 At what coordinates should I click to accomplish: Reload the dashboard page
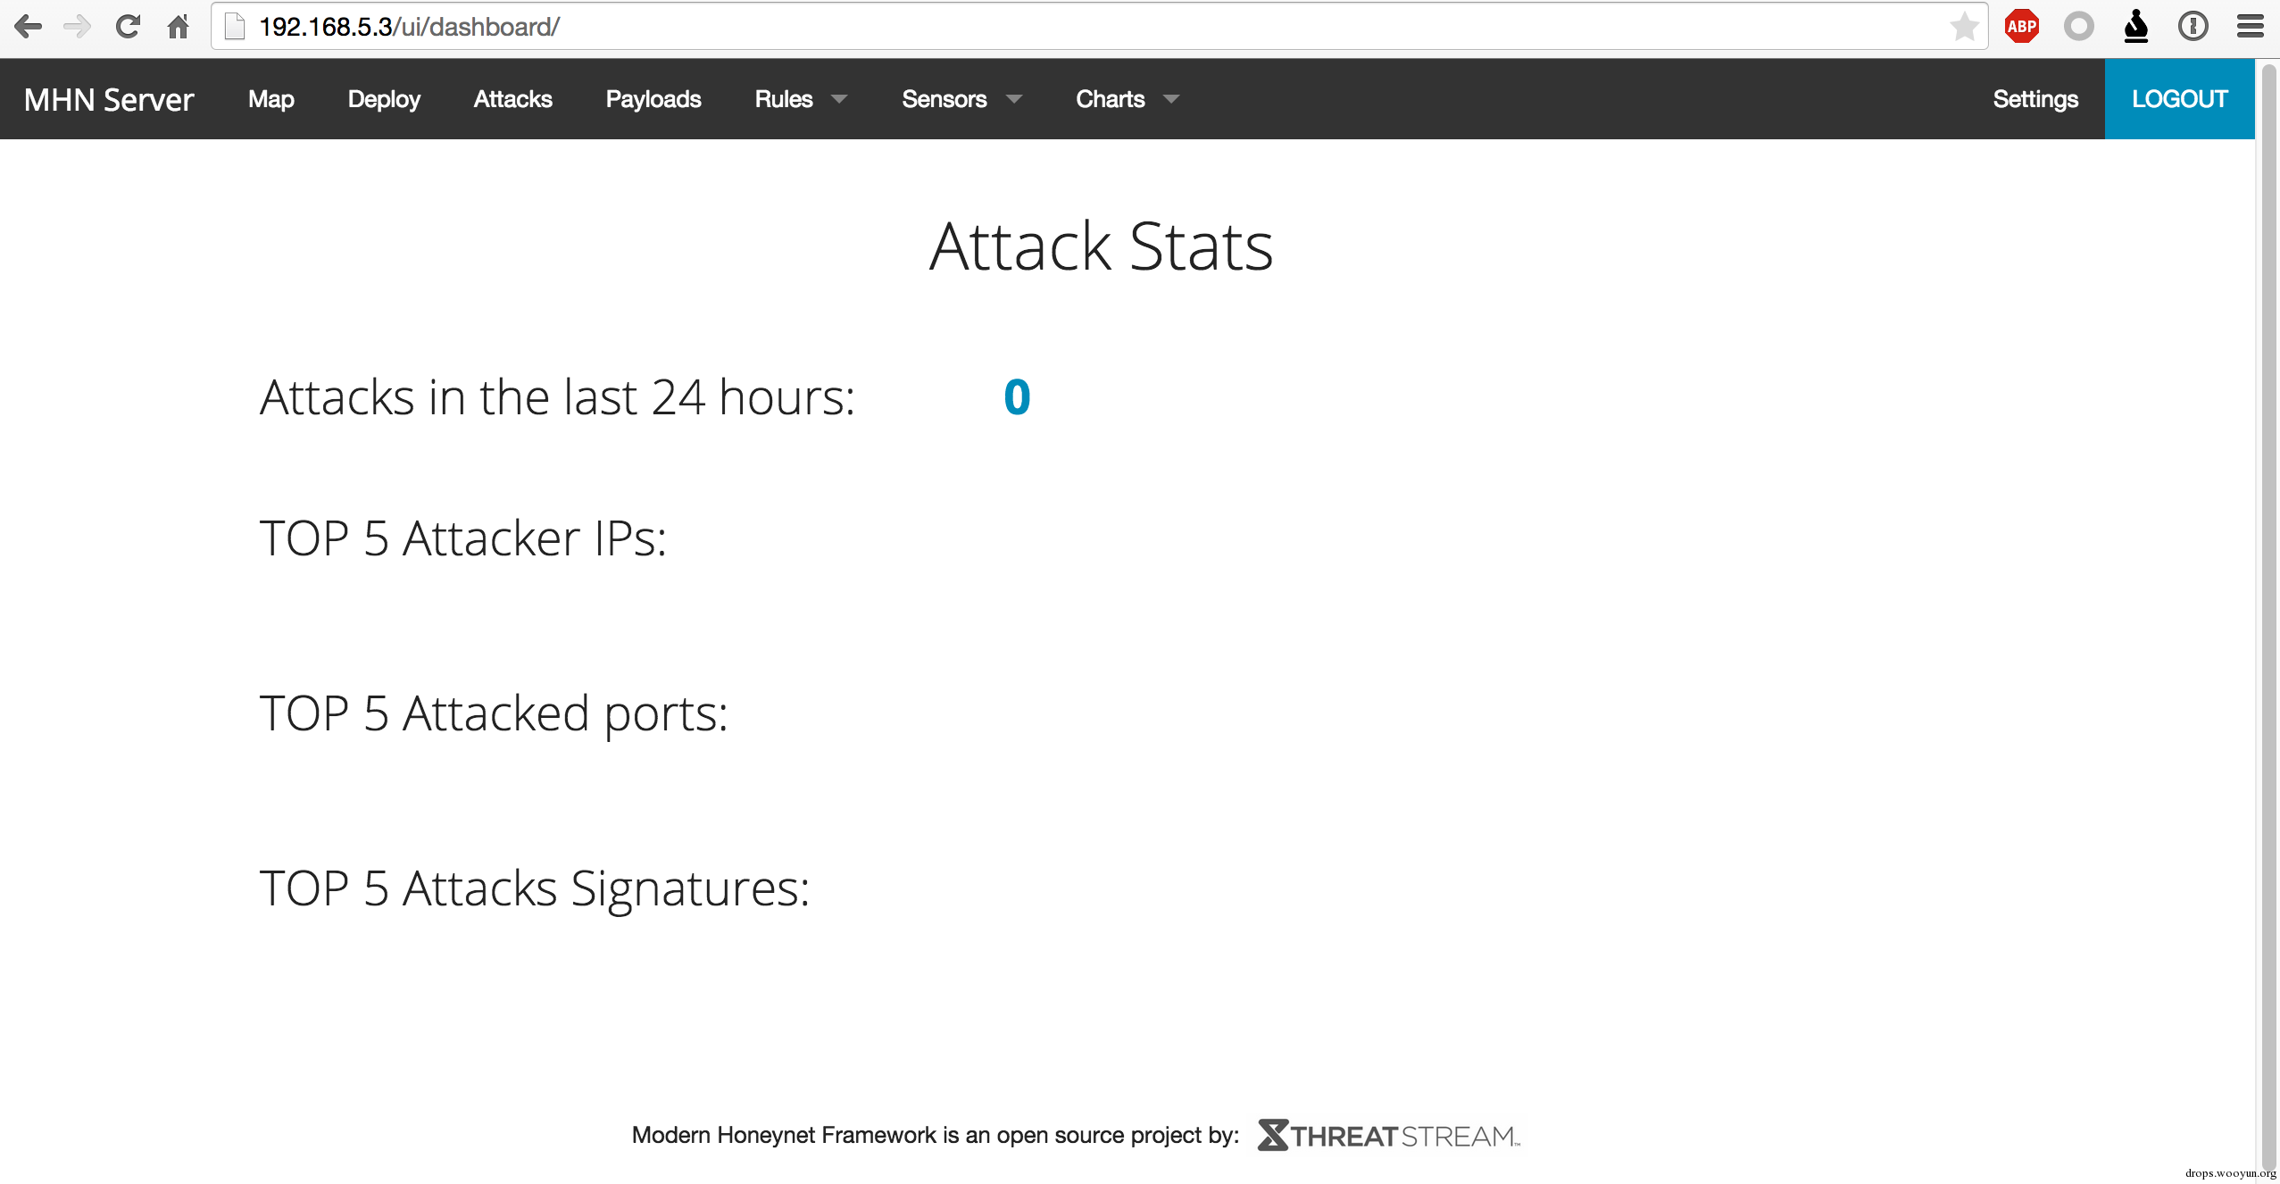tap(128, 27)
